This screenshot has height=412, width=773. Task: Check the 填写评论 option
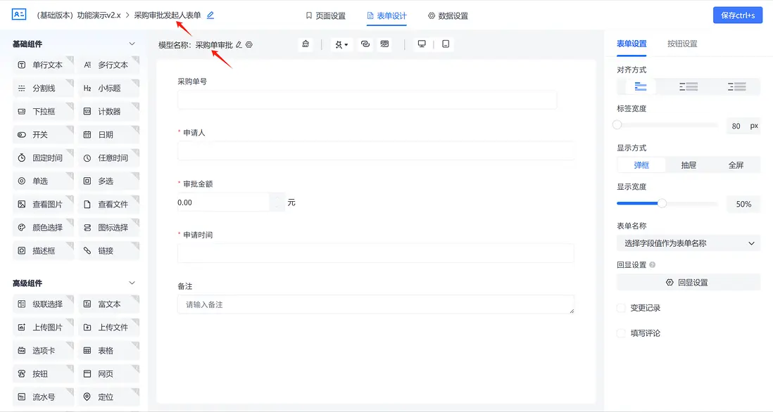pos(620,333)
